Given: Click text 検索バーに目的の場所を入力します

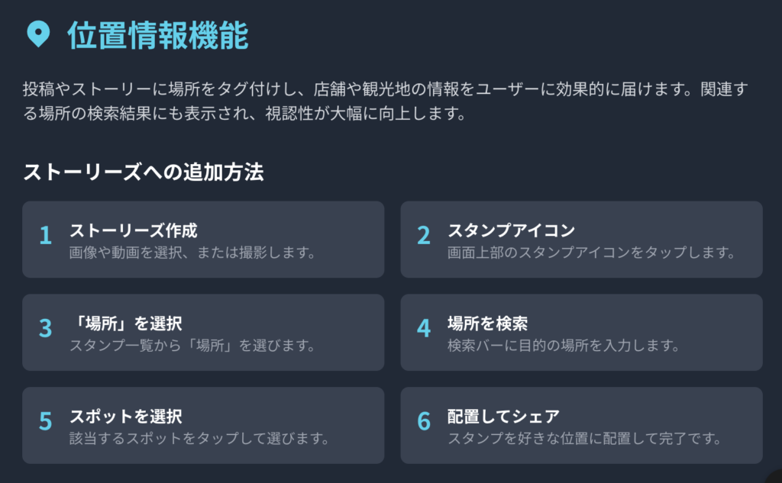Looking at the screenshot, I should [x=564, y=346].
